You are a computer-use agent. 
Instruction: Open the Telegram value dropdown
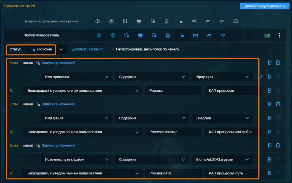[x=222, y=118]
